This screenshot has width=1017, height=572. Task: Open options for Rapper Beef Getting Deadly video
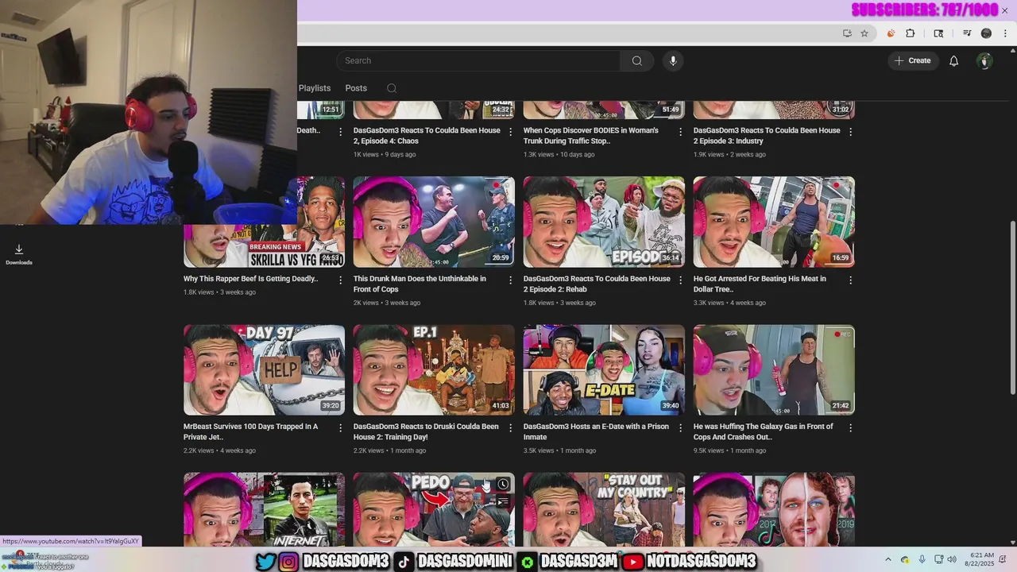point(340,280)
